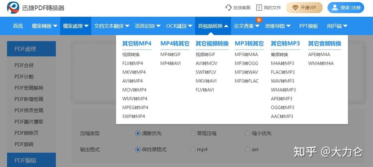Choose PDF删除页 in sidebar
This screenshot has width=373, height=167.
26,133
